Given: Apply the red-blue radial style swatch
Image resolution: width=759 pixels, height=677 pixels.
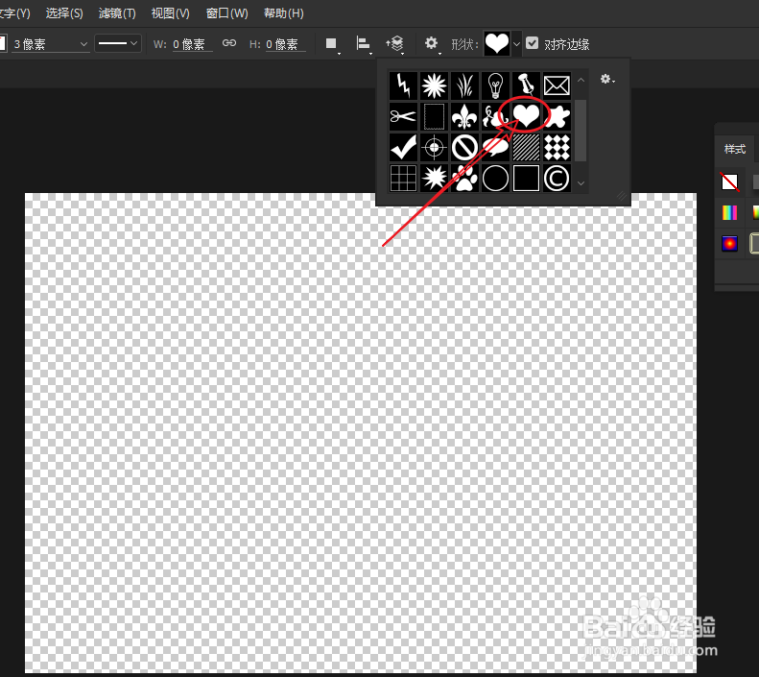Looking at the screenshot, I should pos(730,243).
